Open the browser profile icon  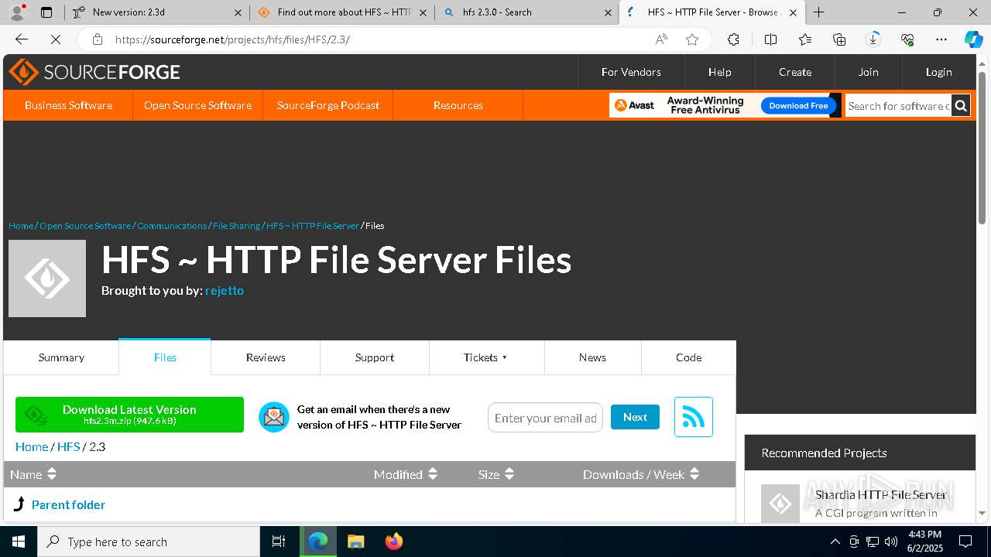point(16,12)
